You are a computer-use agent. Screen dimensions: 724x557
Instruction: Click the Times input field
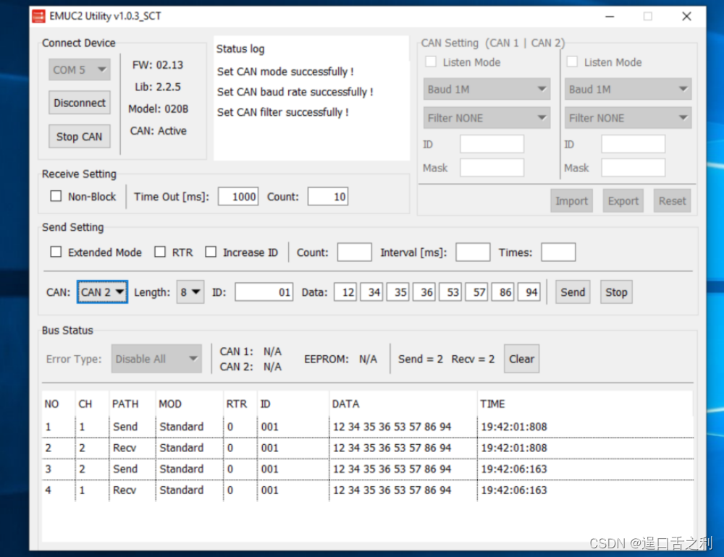[x=558, y=252]
